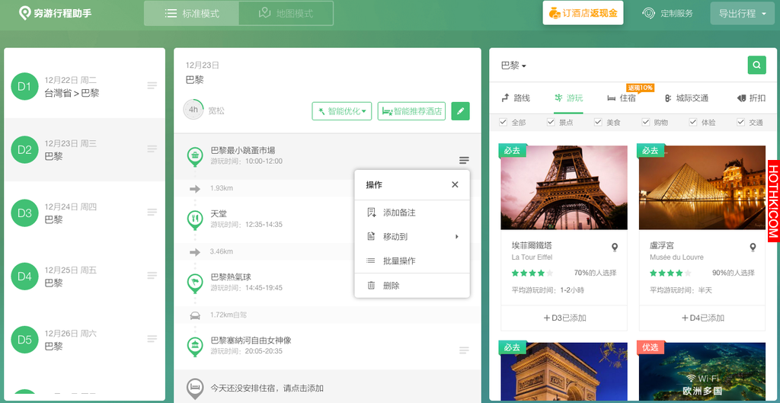Toggle the 景点 checkbox

551,122
